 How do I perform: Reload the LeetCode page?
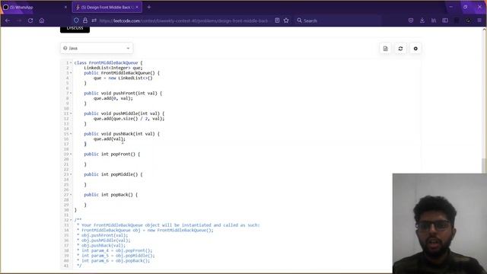(30, 21)
